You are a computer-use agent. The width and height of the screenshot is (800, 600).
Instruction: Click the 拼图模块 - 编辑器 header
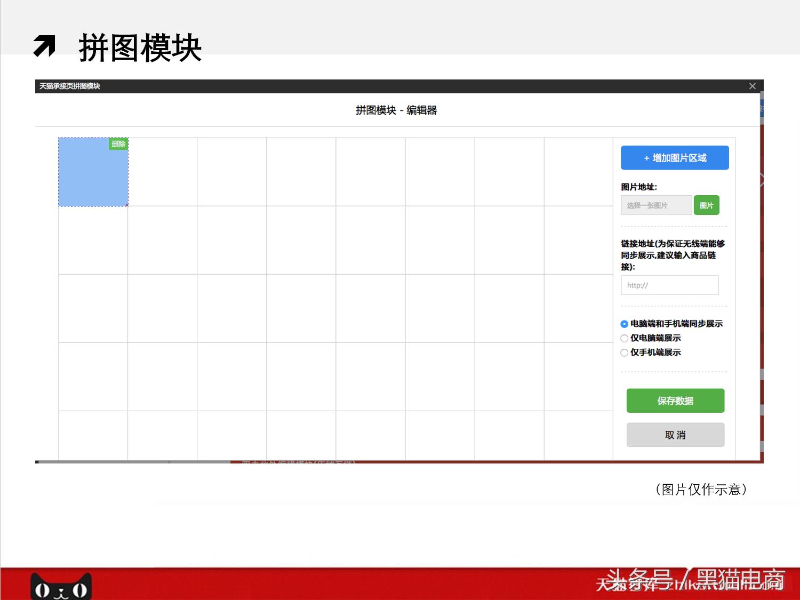point(397,110)
